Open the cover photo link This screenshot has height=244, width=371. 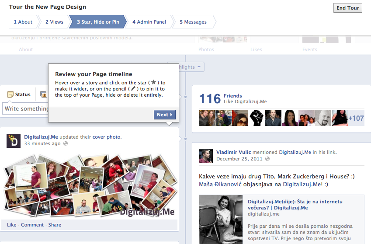point(107,137)
